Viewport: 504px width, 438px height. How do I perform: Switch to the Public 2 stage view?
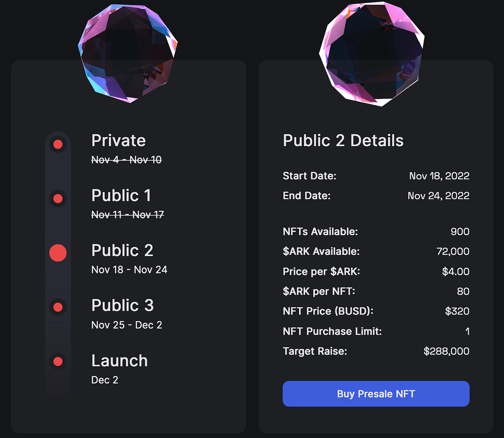point(122,250)
